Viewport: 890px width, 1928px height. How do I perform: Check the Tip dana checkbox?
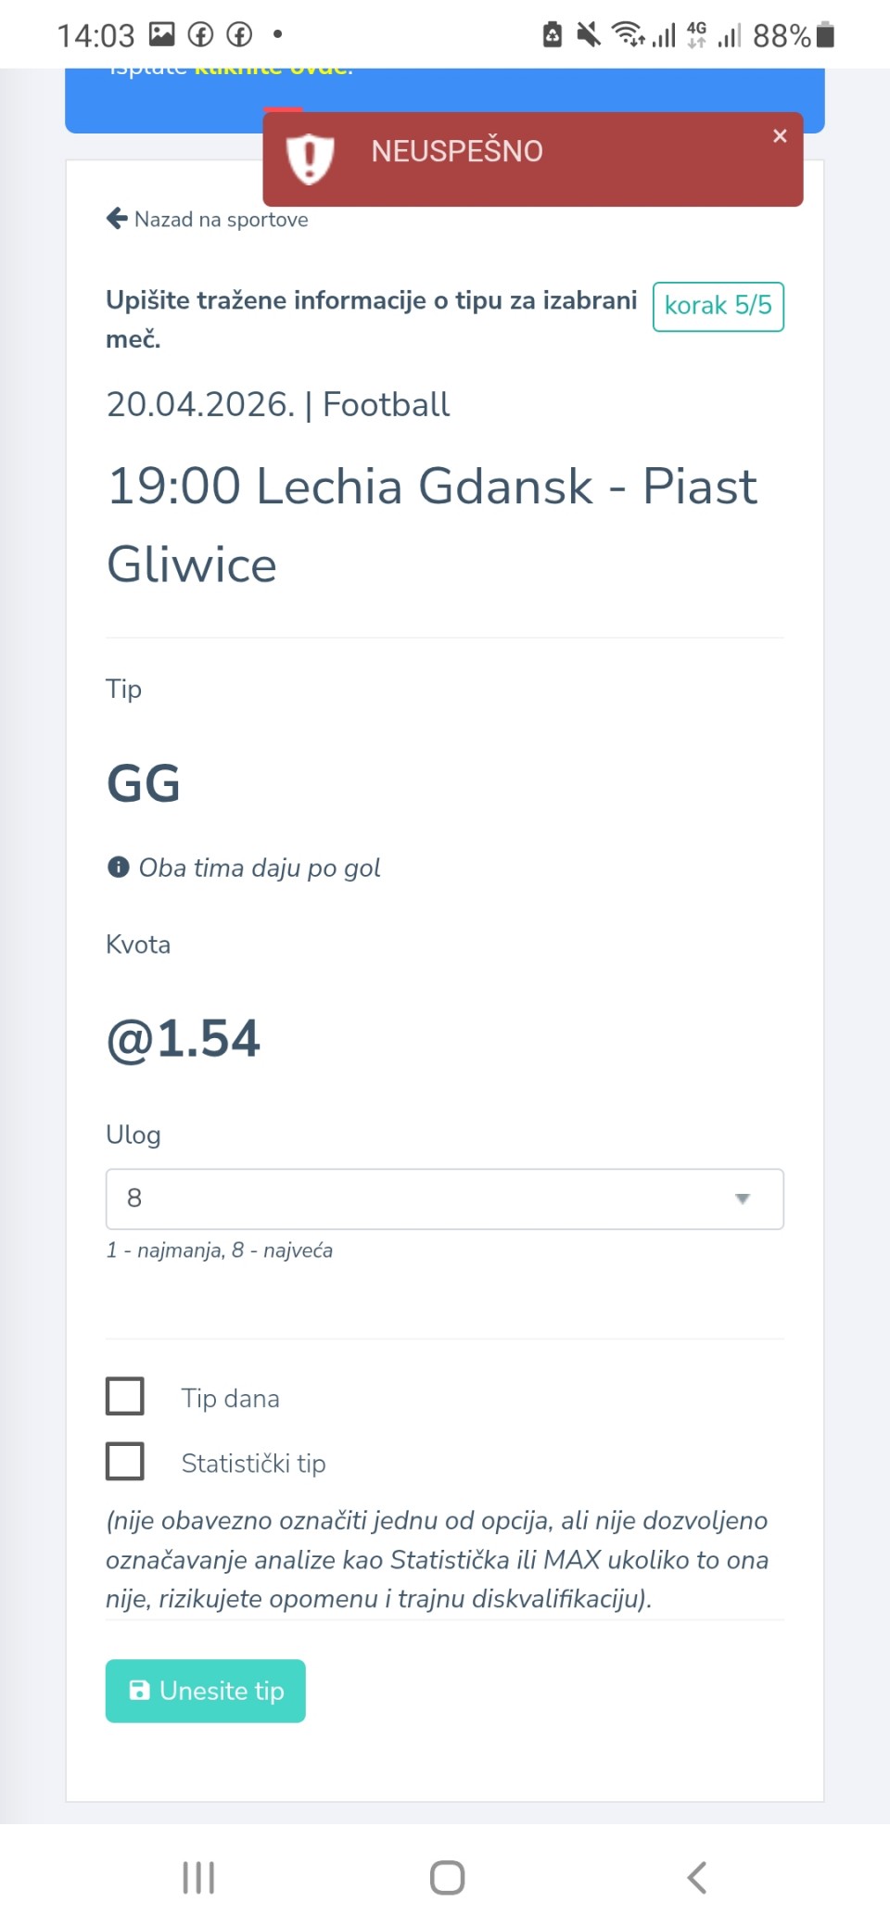point(125,1396)
